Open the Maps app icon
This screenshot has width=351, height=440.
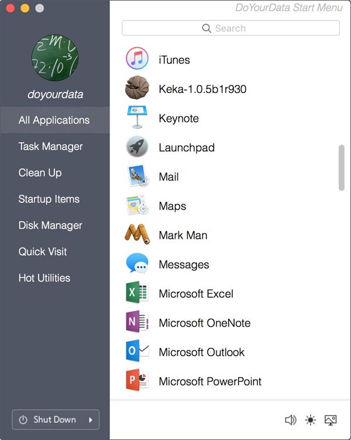tap(137, 205)
